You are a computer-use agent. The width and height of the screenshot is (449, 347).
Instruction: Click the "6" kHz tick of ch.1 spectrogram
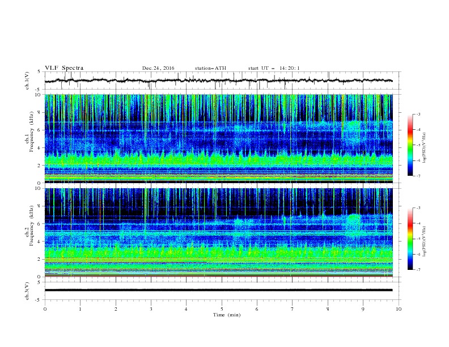(x=39, y=130)
